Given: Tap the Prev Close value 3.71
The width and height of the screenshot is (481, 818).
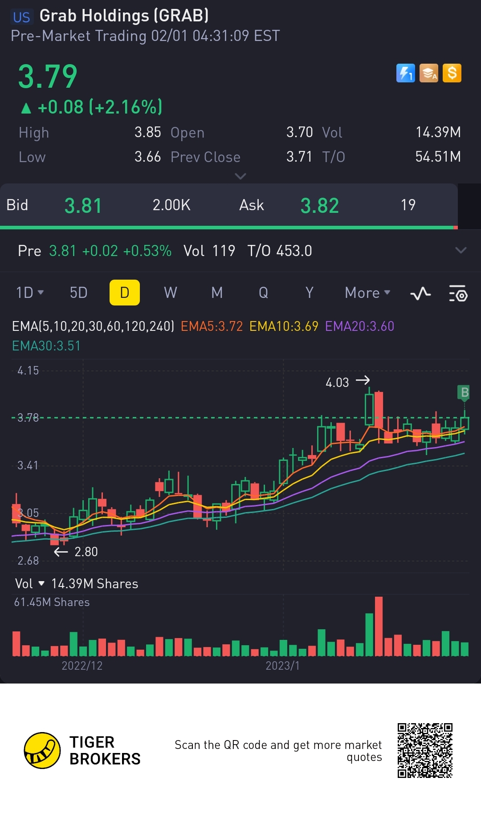Looking at the screenshot, I should pos(299,157).
